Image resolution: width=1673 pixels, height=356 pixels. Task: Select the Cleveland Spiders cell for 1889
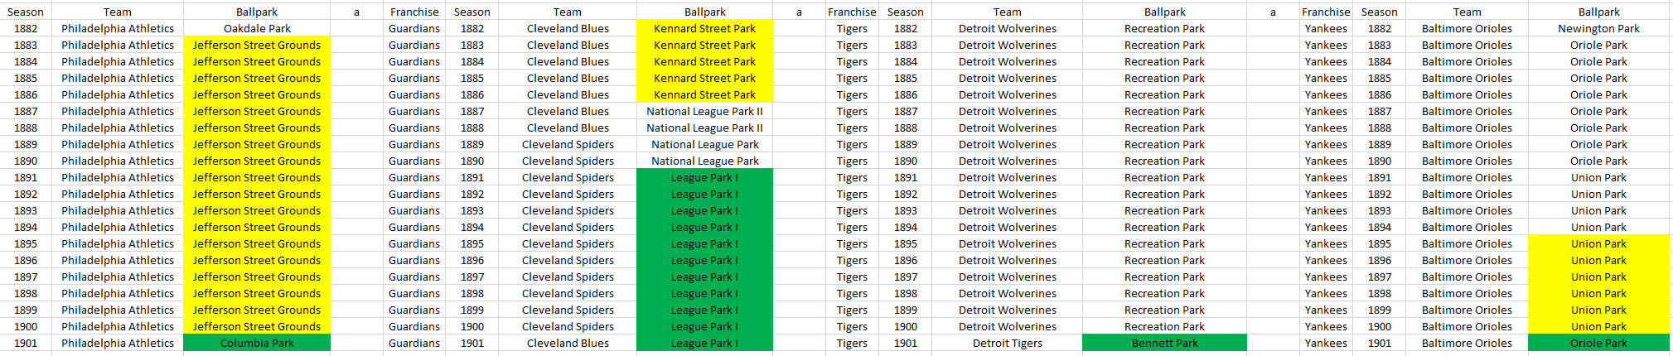568,144
